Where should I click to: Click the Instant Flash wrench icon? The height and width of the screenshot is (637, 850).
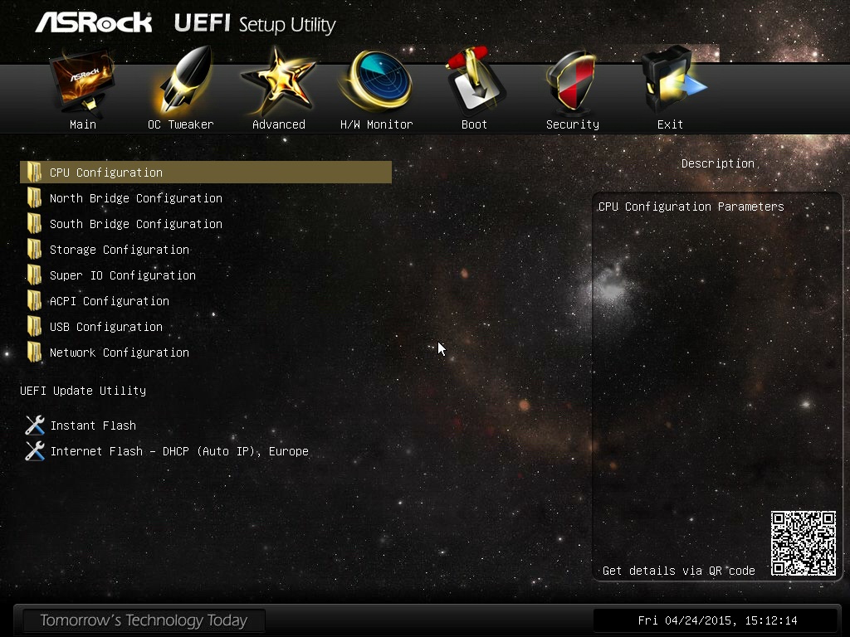pos(35,425)
